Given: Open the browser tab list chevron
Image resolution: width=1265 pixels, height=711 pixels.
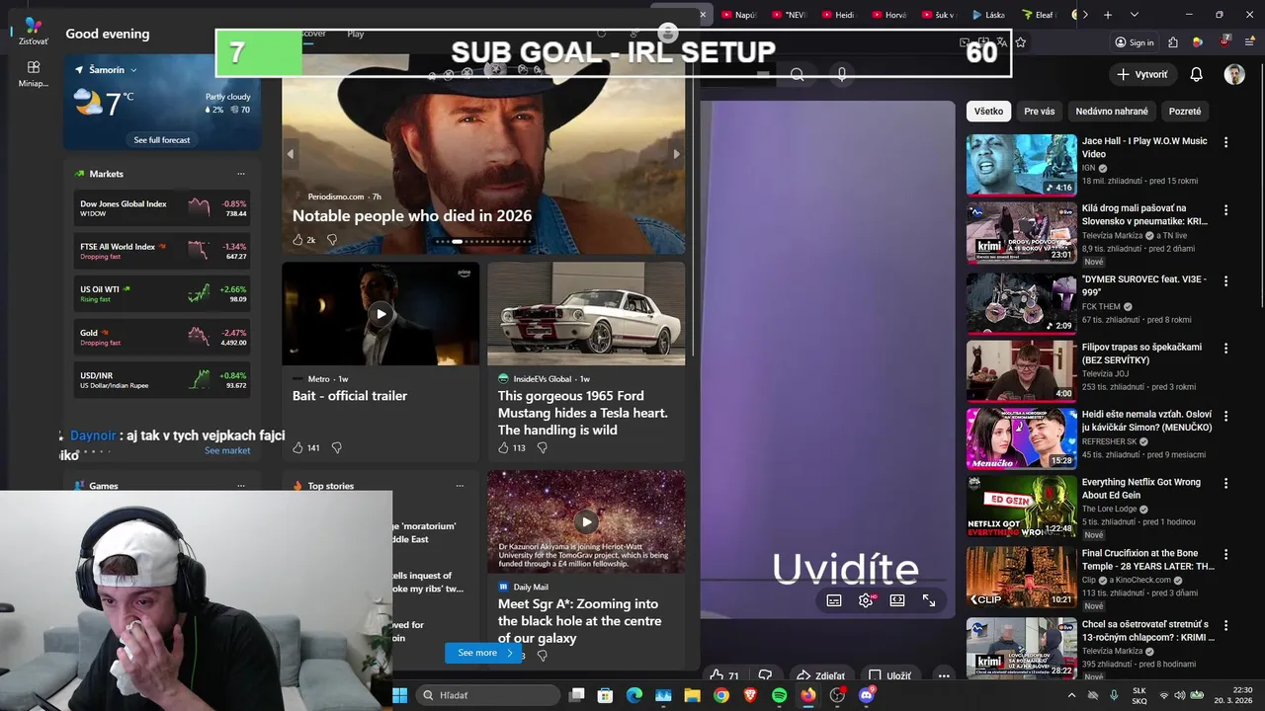Looking at the screenshot, I should click(1134, 15).
